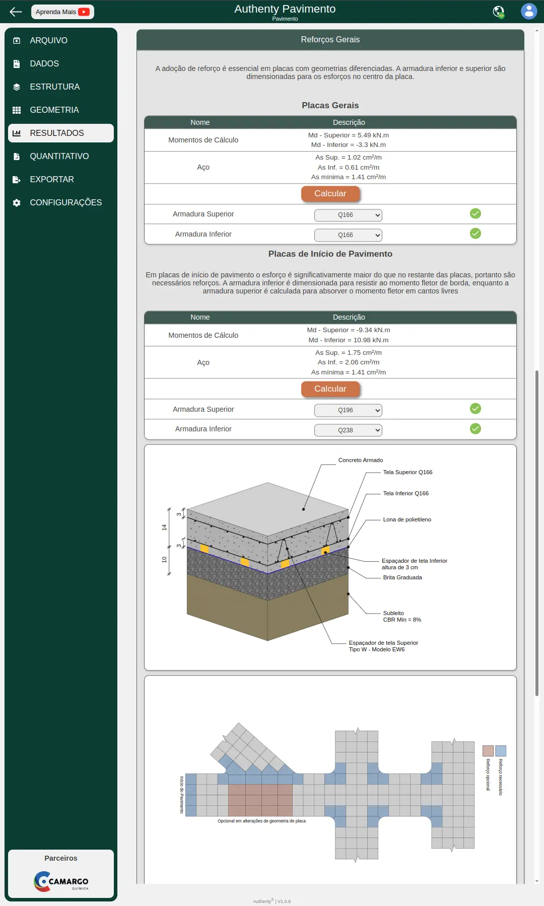Click Calcular under Placas Gerais
The width and height of the screenshot is (544, 906).
pyautogui.click(x=330, y=194)
